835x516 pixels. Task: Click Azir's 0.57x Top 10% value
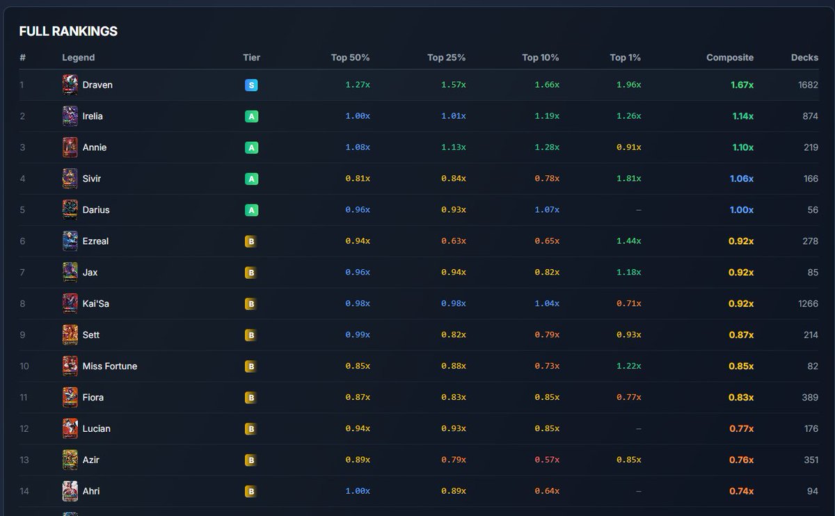click(547, 460)
